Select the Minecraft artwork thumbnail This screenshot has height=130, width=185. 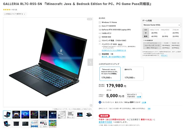(53, 124)
